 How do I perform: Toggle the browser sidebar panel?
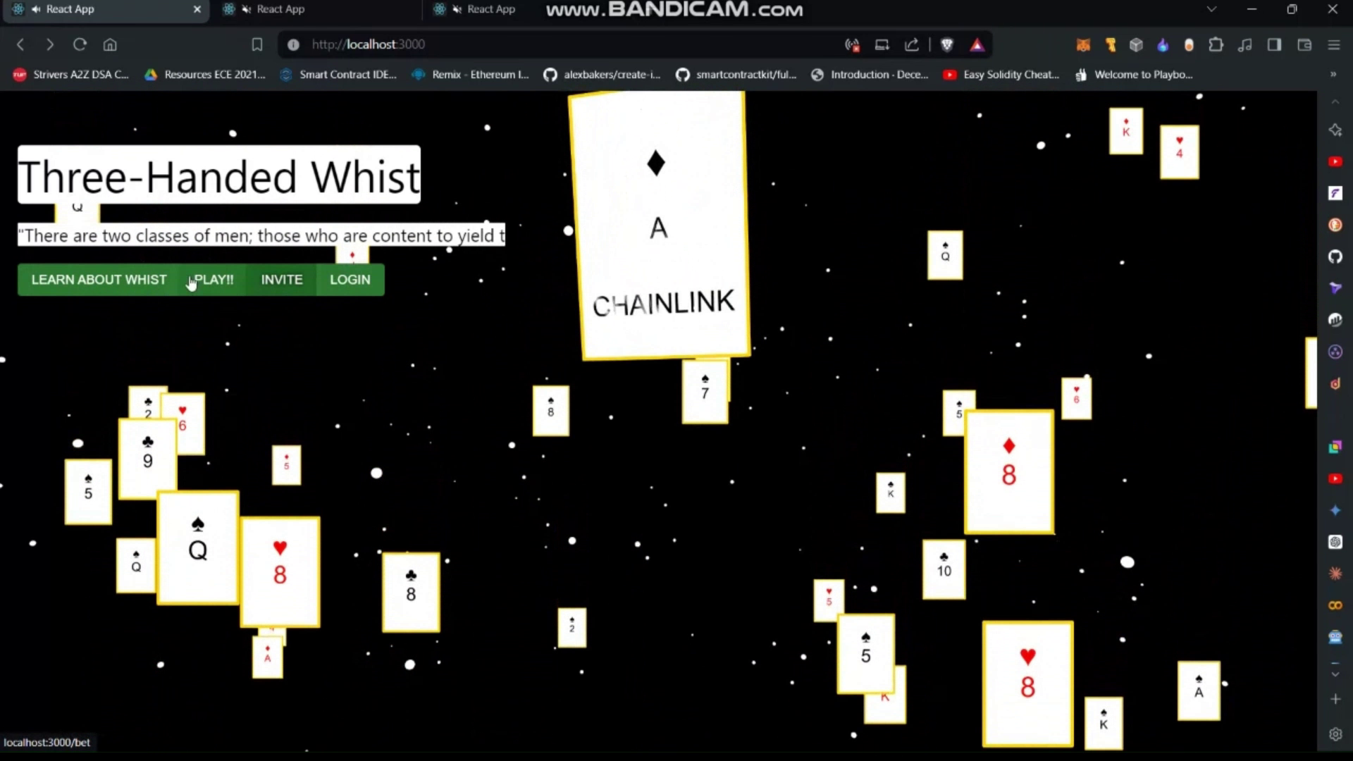[x=1274, y=45]
